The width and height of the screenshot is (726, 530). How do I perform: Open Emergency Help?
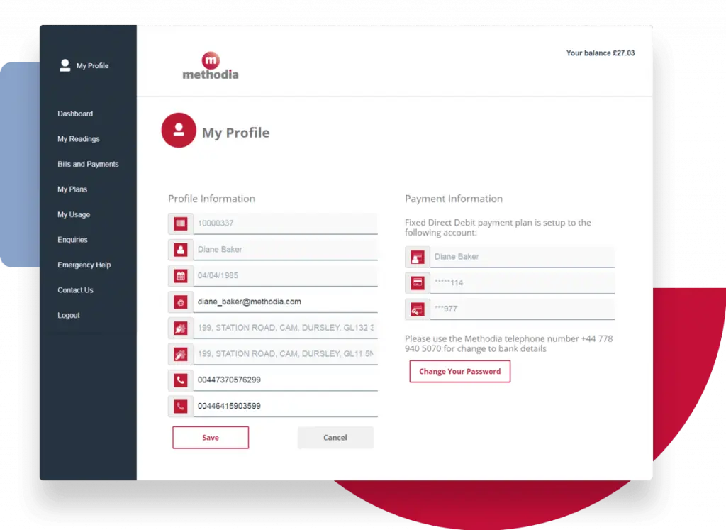click(84, 265)
